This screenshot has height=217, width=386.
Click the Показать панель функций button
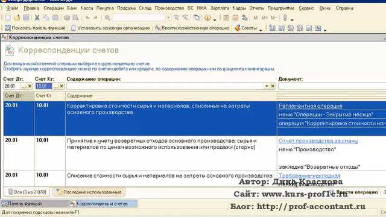tap(35, 28)
